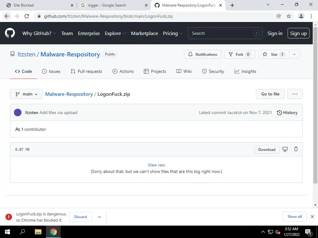Open the Chrome tab search chevron
318x238 pixels.
point(268,4)
